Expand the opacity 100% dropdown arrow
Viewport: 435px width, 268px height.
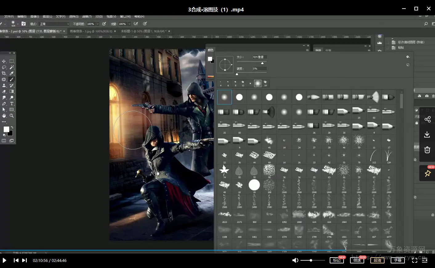tap(98, 24)
